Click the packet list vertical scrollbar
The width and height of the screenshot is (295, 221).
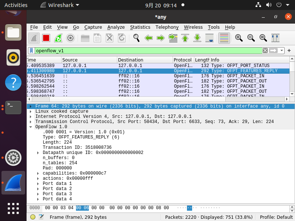[292, 76]
